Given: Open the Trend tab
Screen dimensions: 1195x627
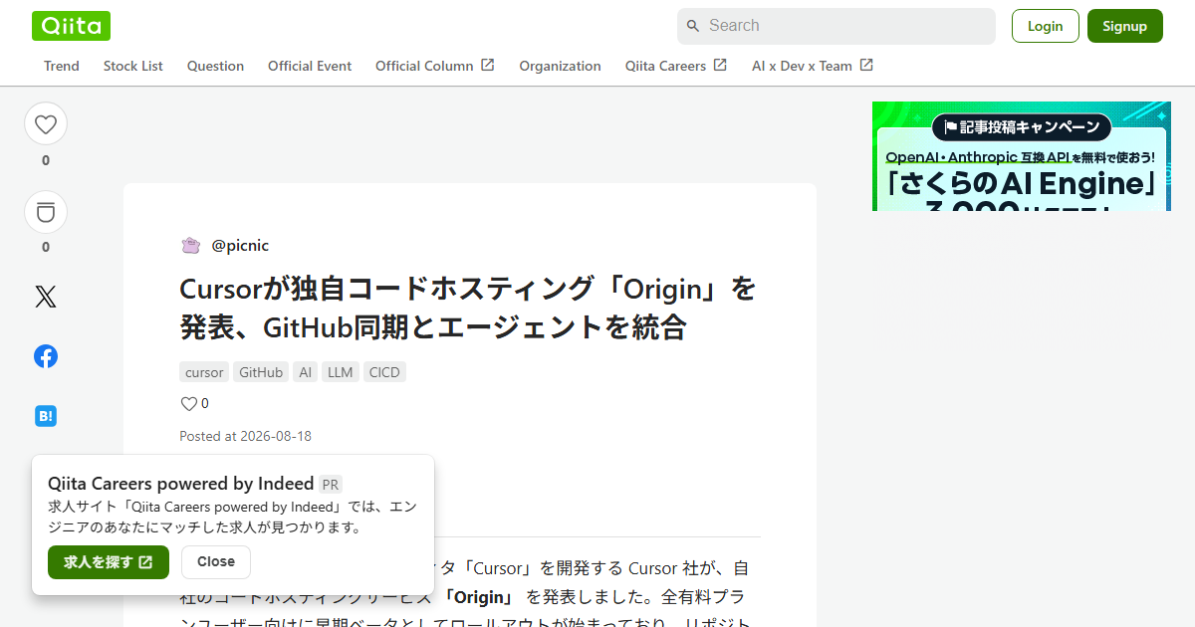Looking at the screenshot, I should point(62,66).
